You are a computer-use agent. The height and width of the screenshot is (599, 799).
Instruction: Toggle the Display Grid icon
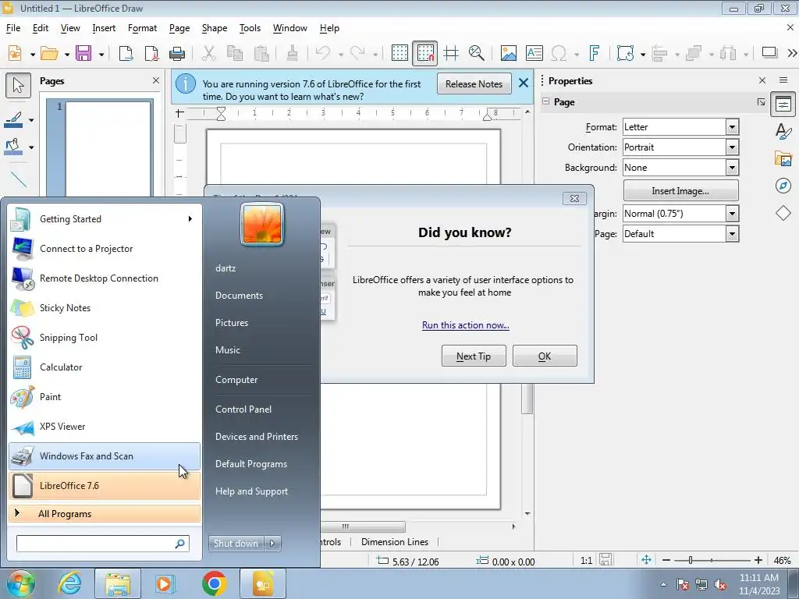pyautogui.click(x=399, y=53)
